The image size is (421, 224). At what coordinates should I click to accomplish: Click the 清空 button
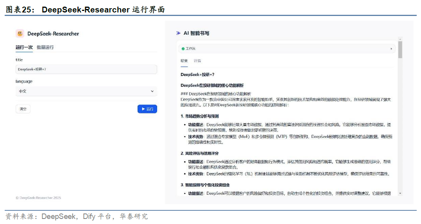tap(23, 109)
